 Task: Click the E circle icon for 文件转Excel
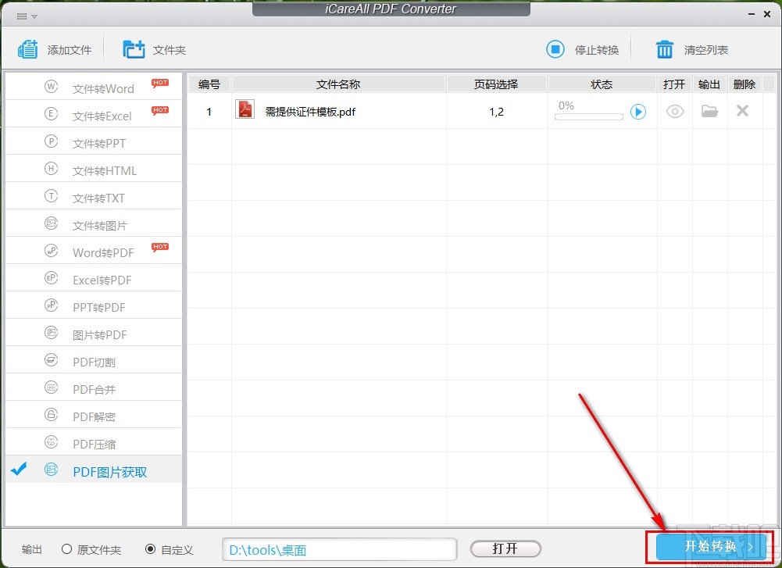coord(51,114)
